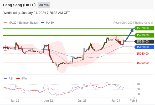Toggle the MA 20 + Bollinger Bands legend label
Image resolution: width=155 pixels, height=105 pixels.
(23, 23)
